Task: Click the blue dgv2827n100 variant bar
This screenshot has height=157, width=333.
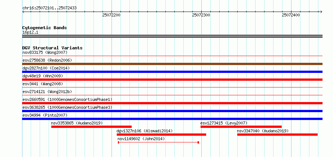Action: click(172, 72)
